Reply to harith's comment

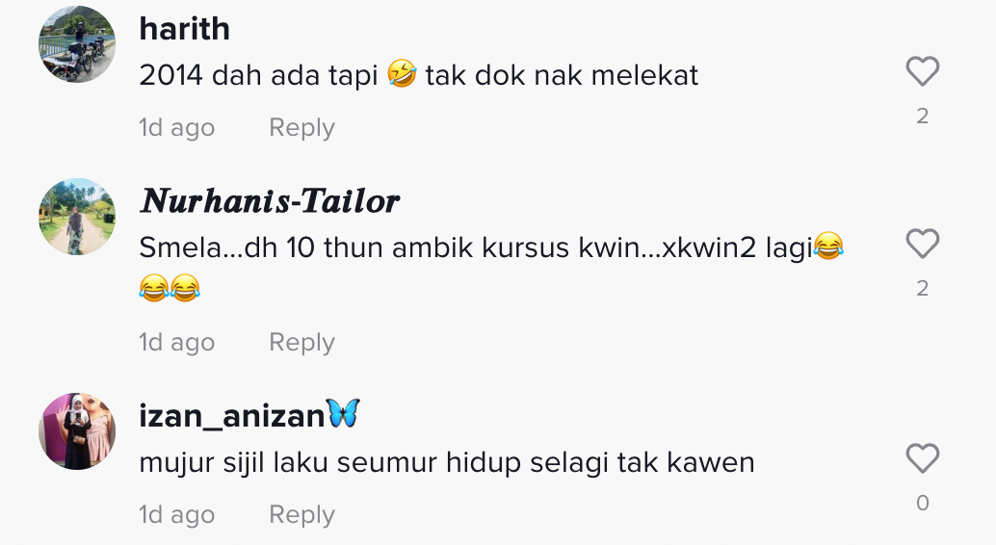point(301,128)
